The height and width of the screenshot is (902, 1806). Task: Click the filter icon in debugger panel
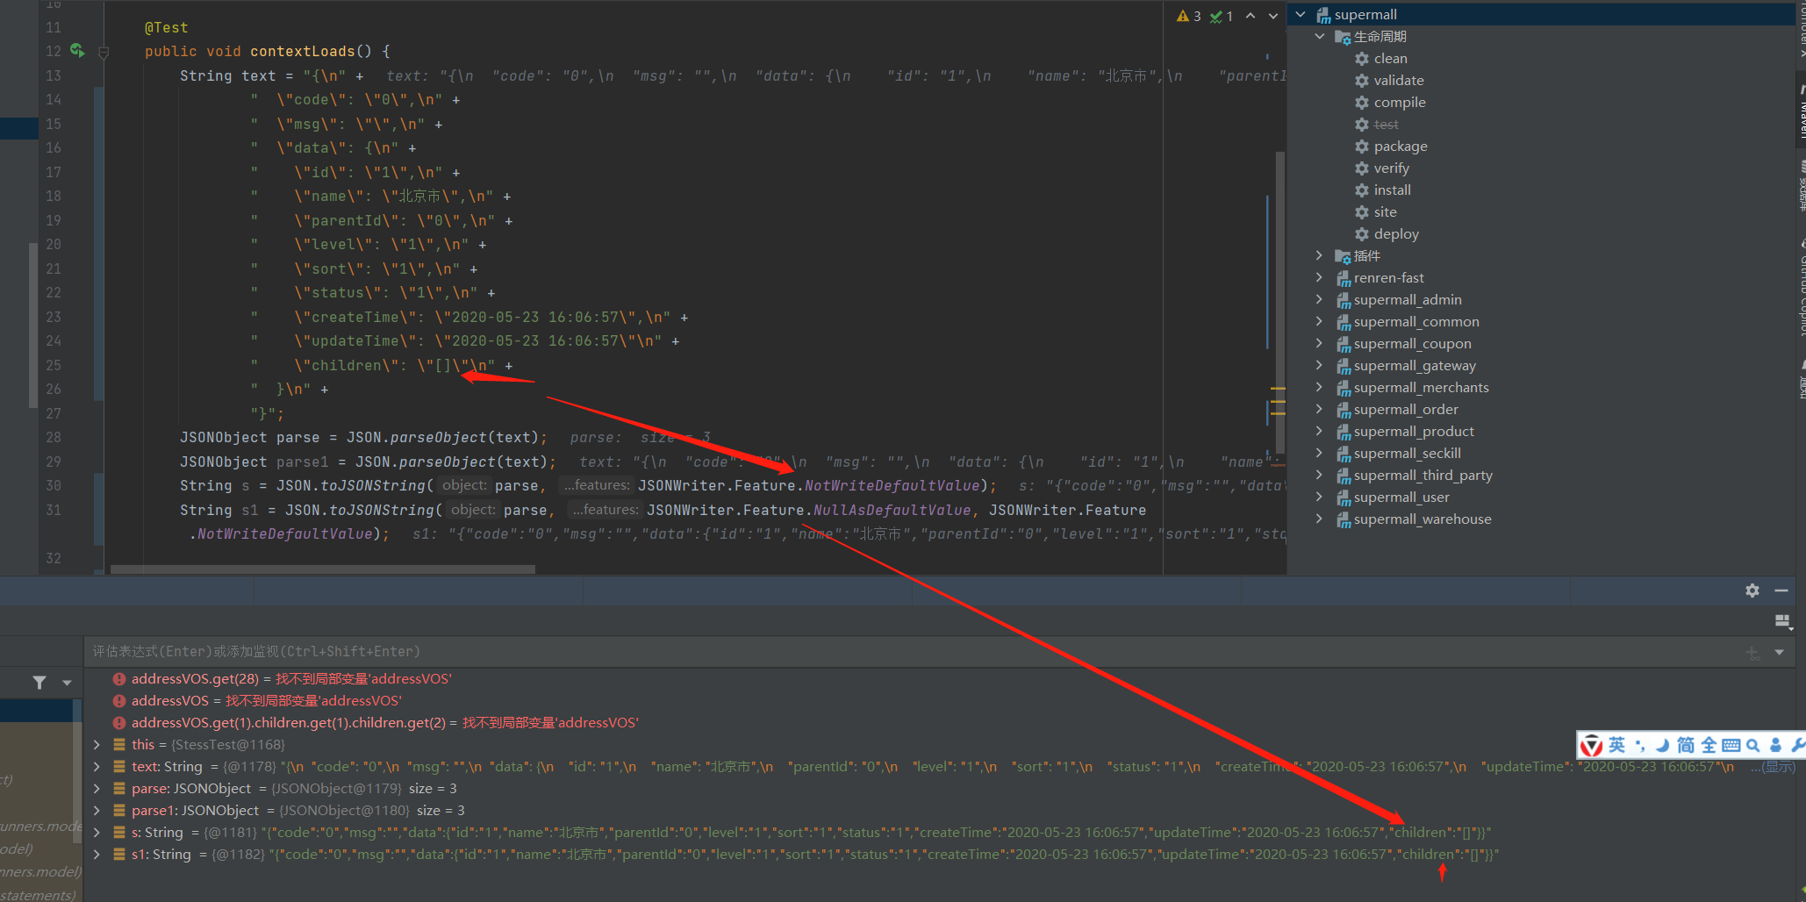39,682
